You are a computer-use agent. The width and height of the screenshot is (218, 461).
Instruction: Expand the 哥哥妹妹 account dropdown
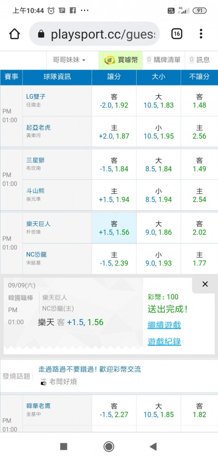click(x=69, y=60)
